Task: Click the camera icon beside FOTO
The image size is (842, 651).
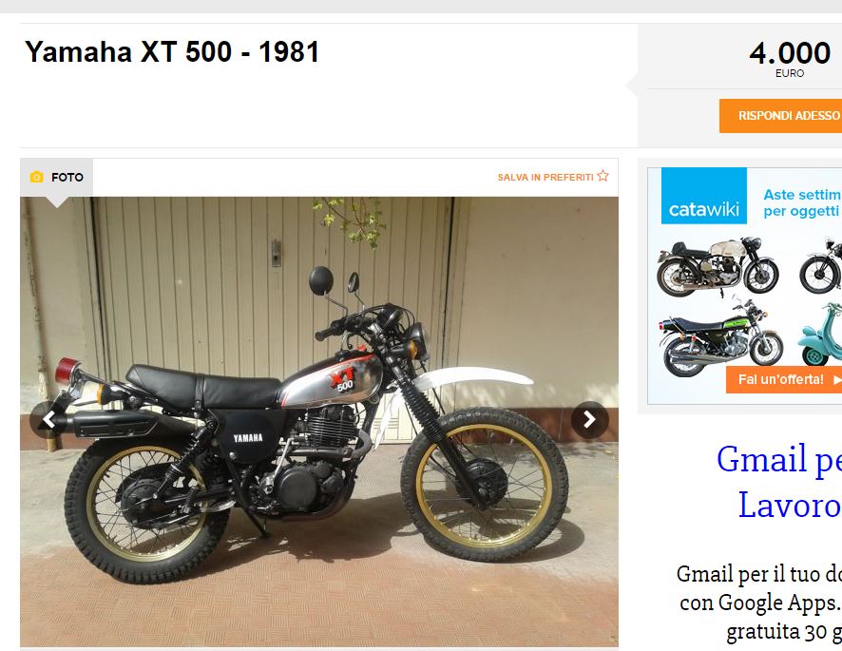Action: tap(36, 177)
